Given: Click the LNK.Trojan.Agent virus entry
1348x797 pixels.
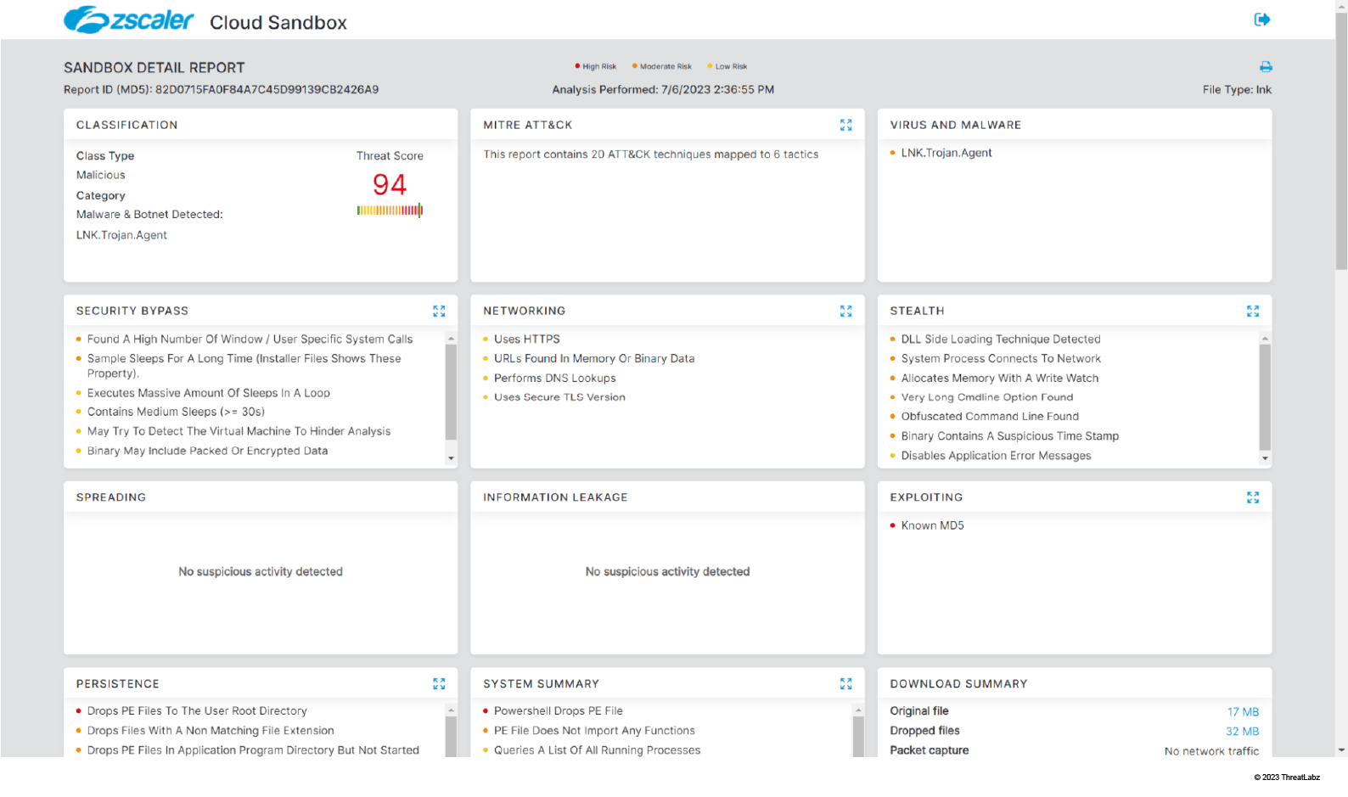Looking at the screenshot, I should tap(946, 153).
